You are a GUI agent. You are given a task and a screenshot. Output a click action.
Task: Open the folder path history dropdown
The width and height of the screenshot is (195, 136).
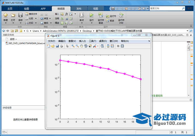[x=187, y=31]
